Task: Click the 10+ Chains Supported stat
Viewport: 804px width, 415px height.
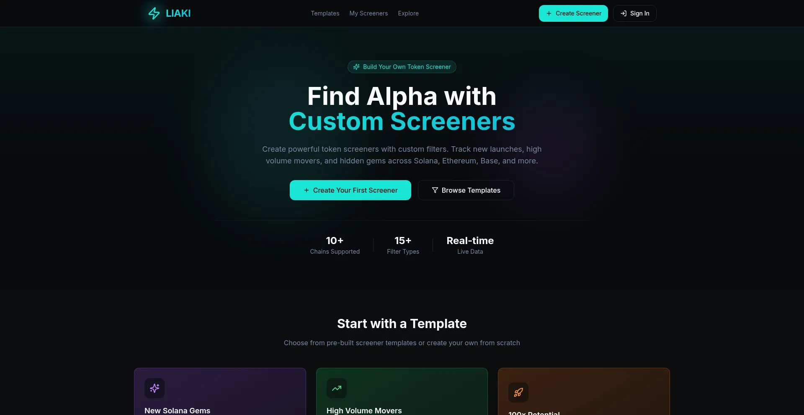Action: [335, 245]
